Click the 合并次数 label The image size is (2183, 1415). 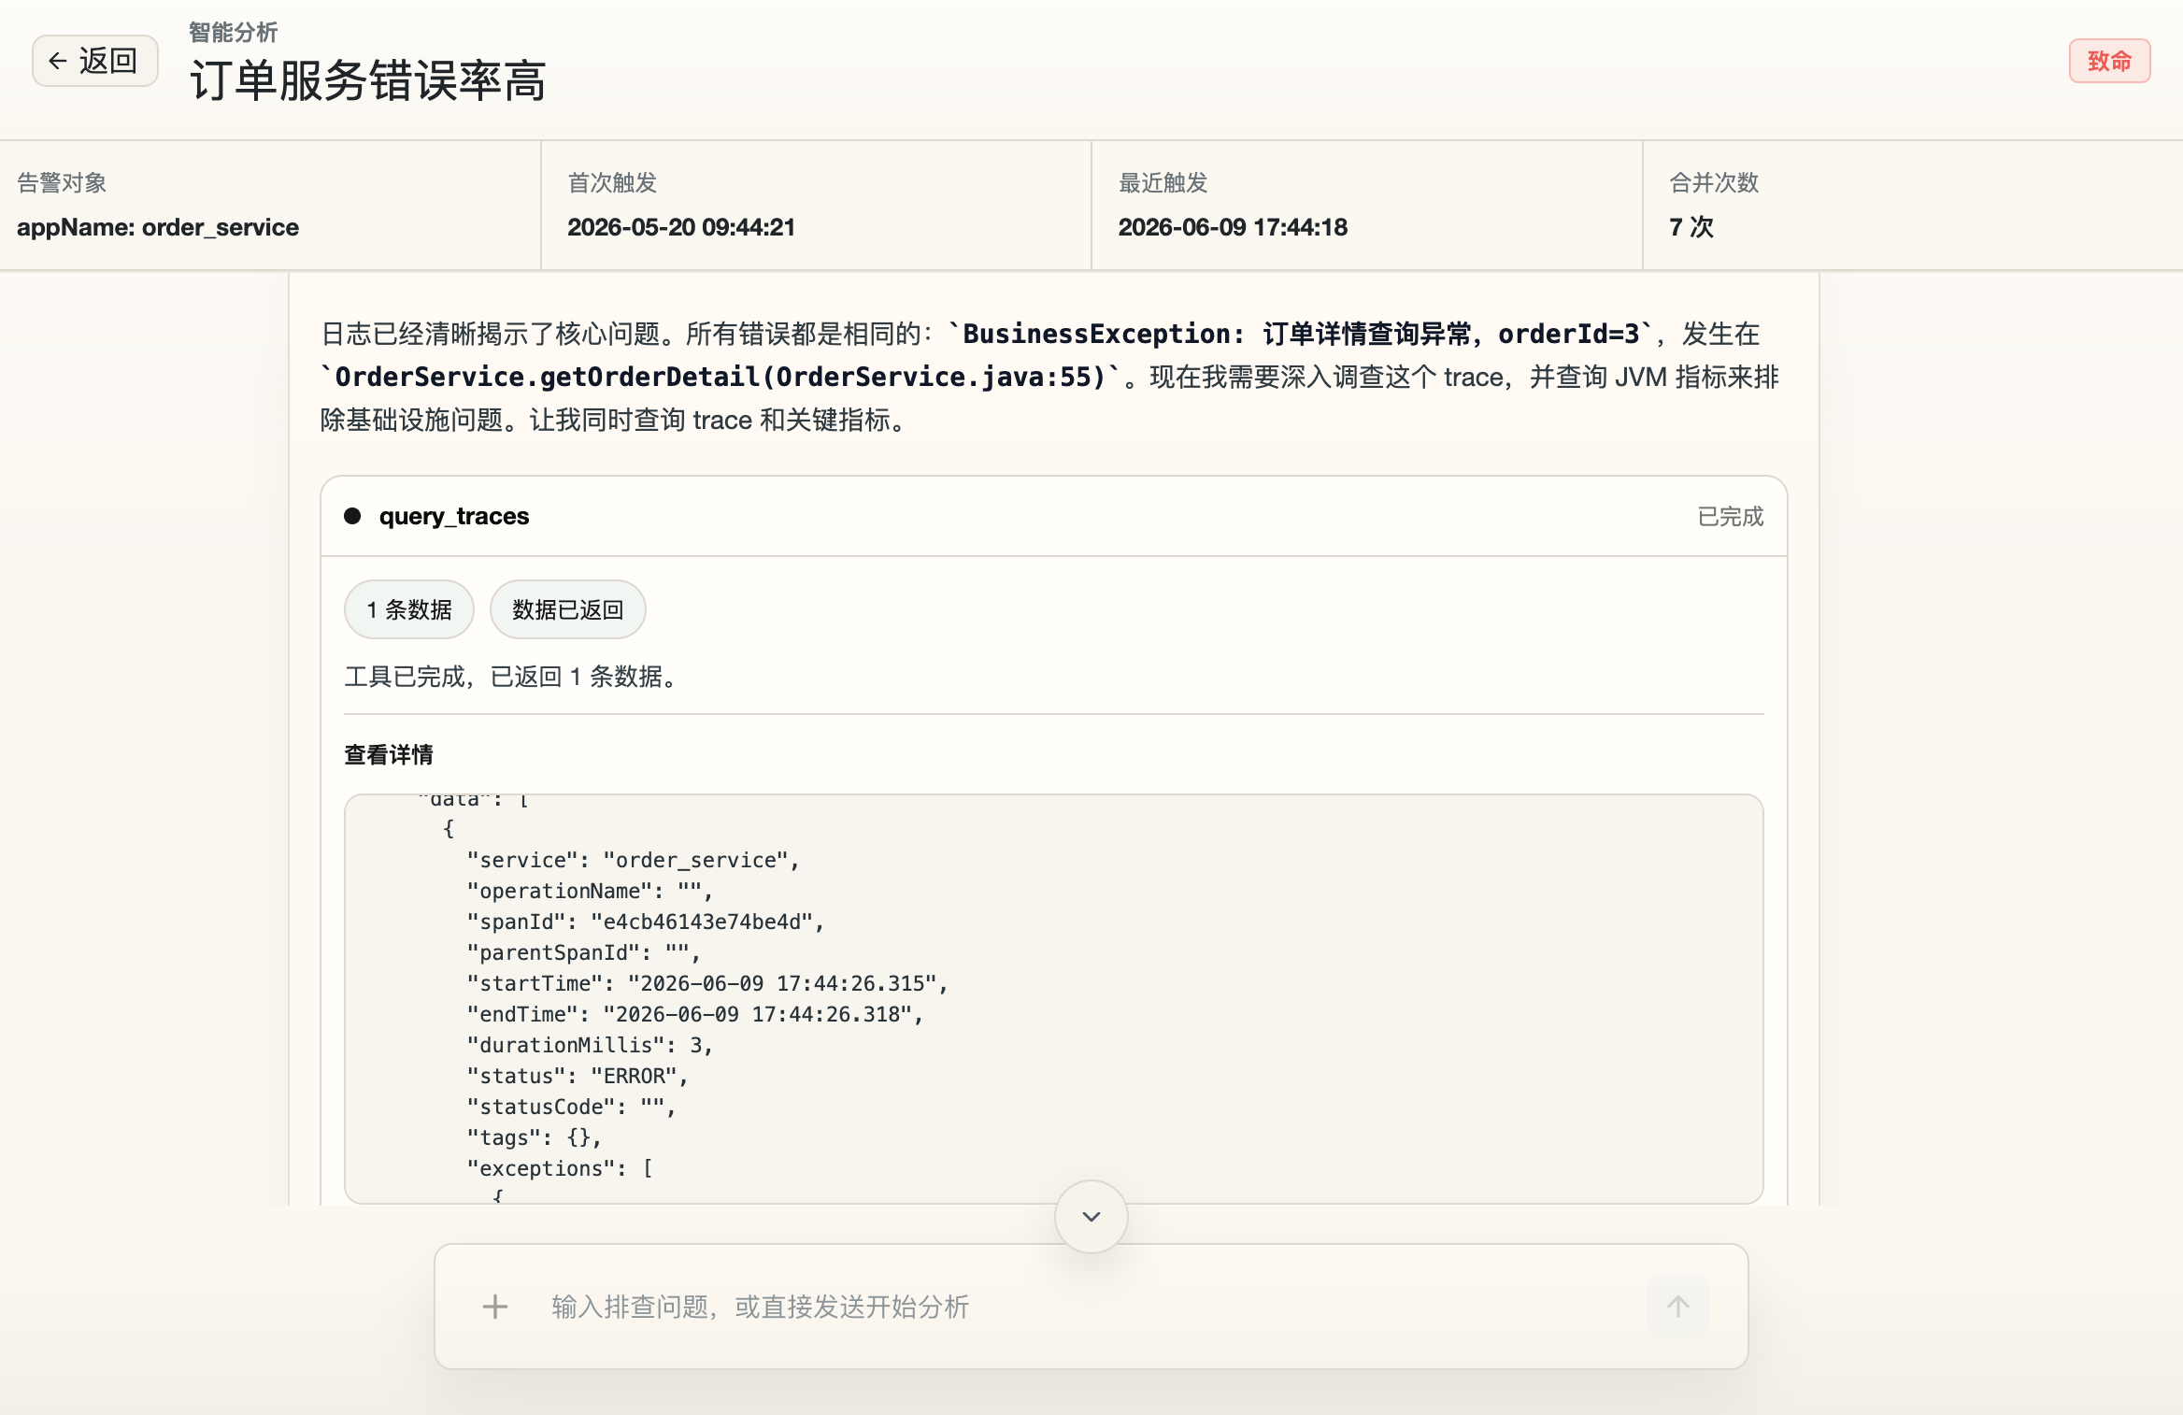tap(1714, 182)
